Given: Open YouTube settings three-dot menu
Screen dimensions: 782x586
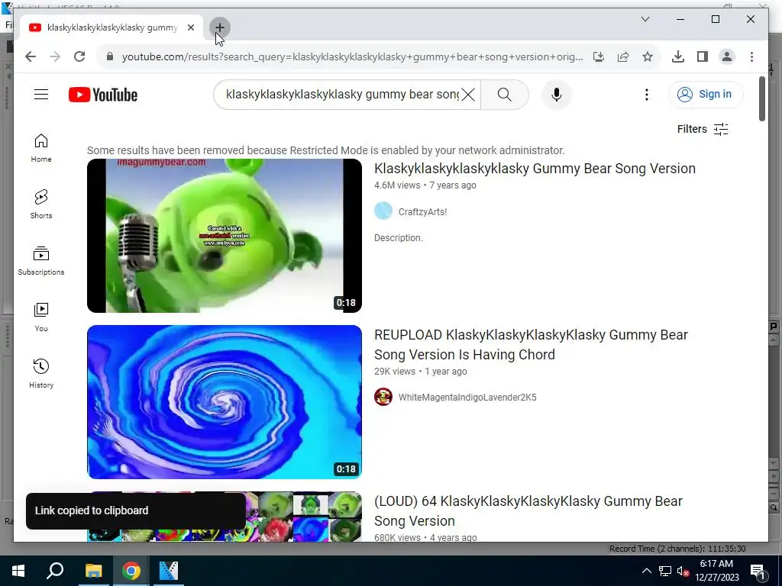Looking at the screenshot, I should [646, 94].
